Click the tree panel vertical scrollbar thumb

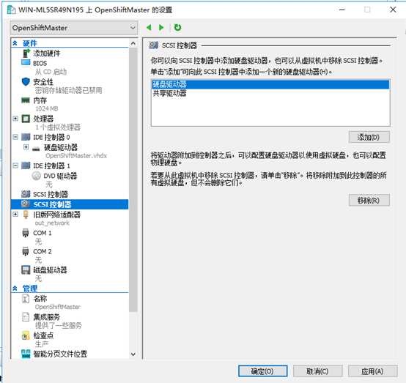pyautogui.click(x=133, y=180)
